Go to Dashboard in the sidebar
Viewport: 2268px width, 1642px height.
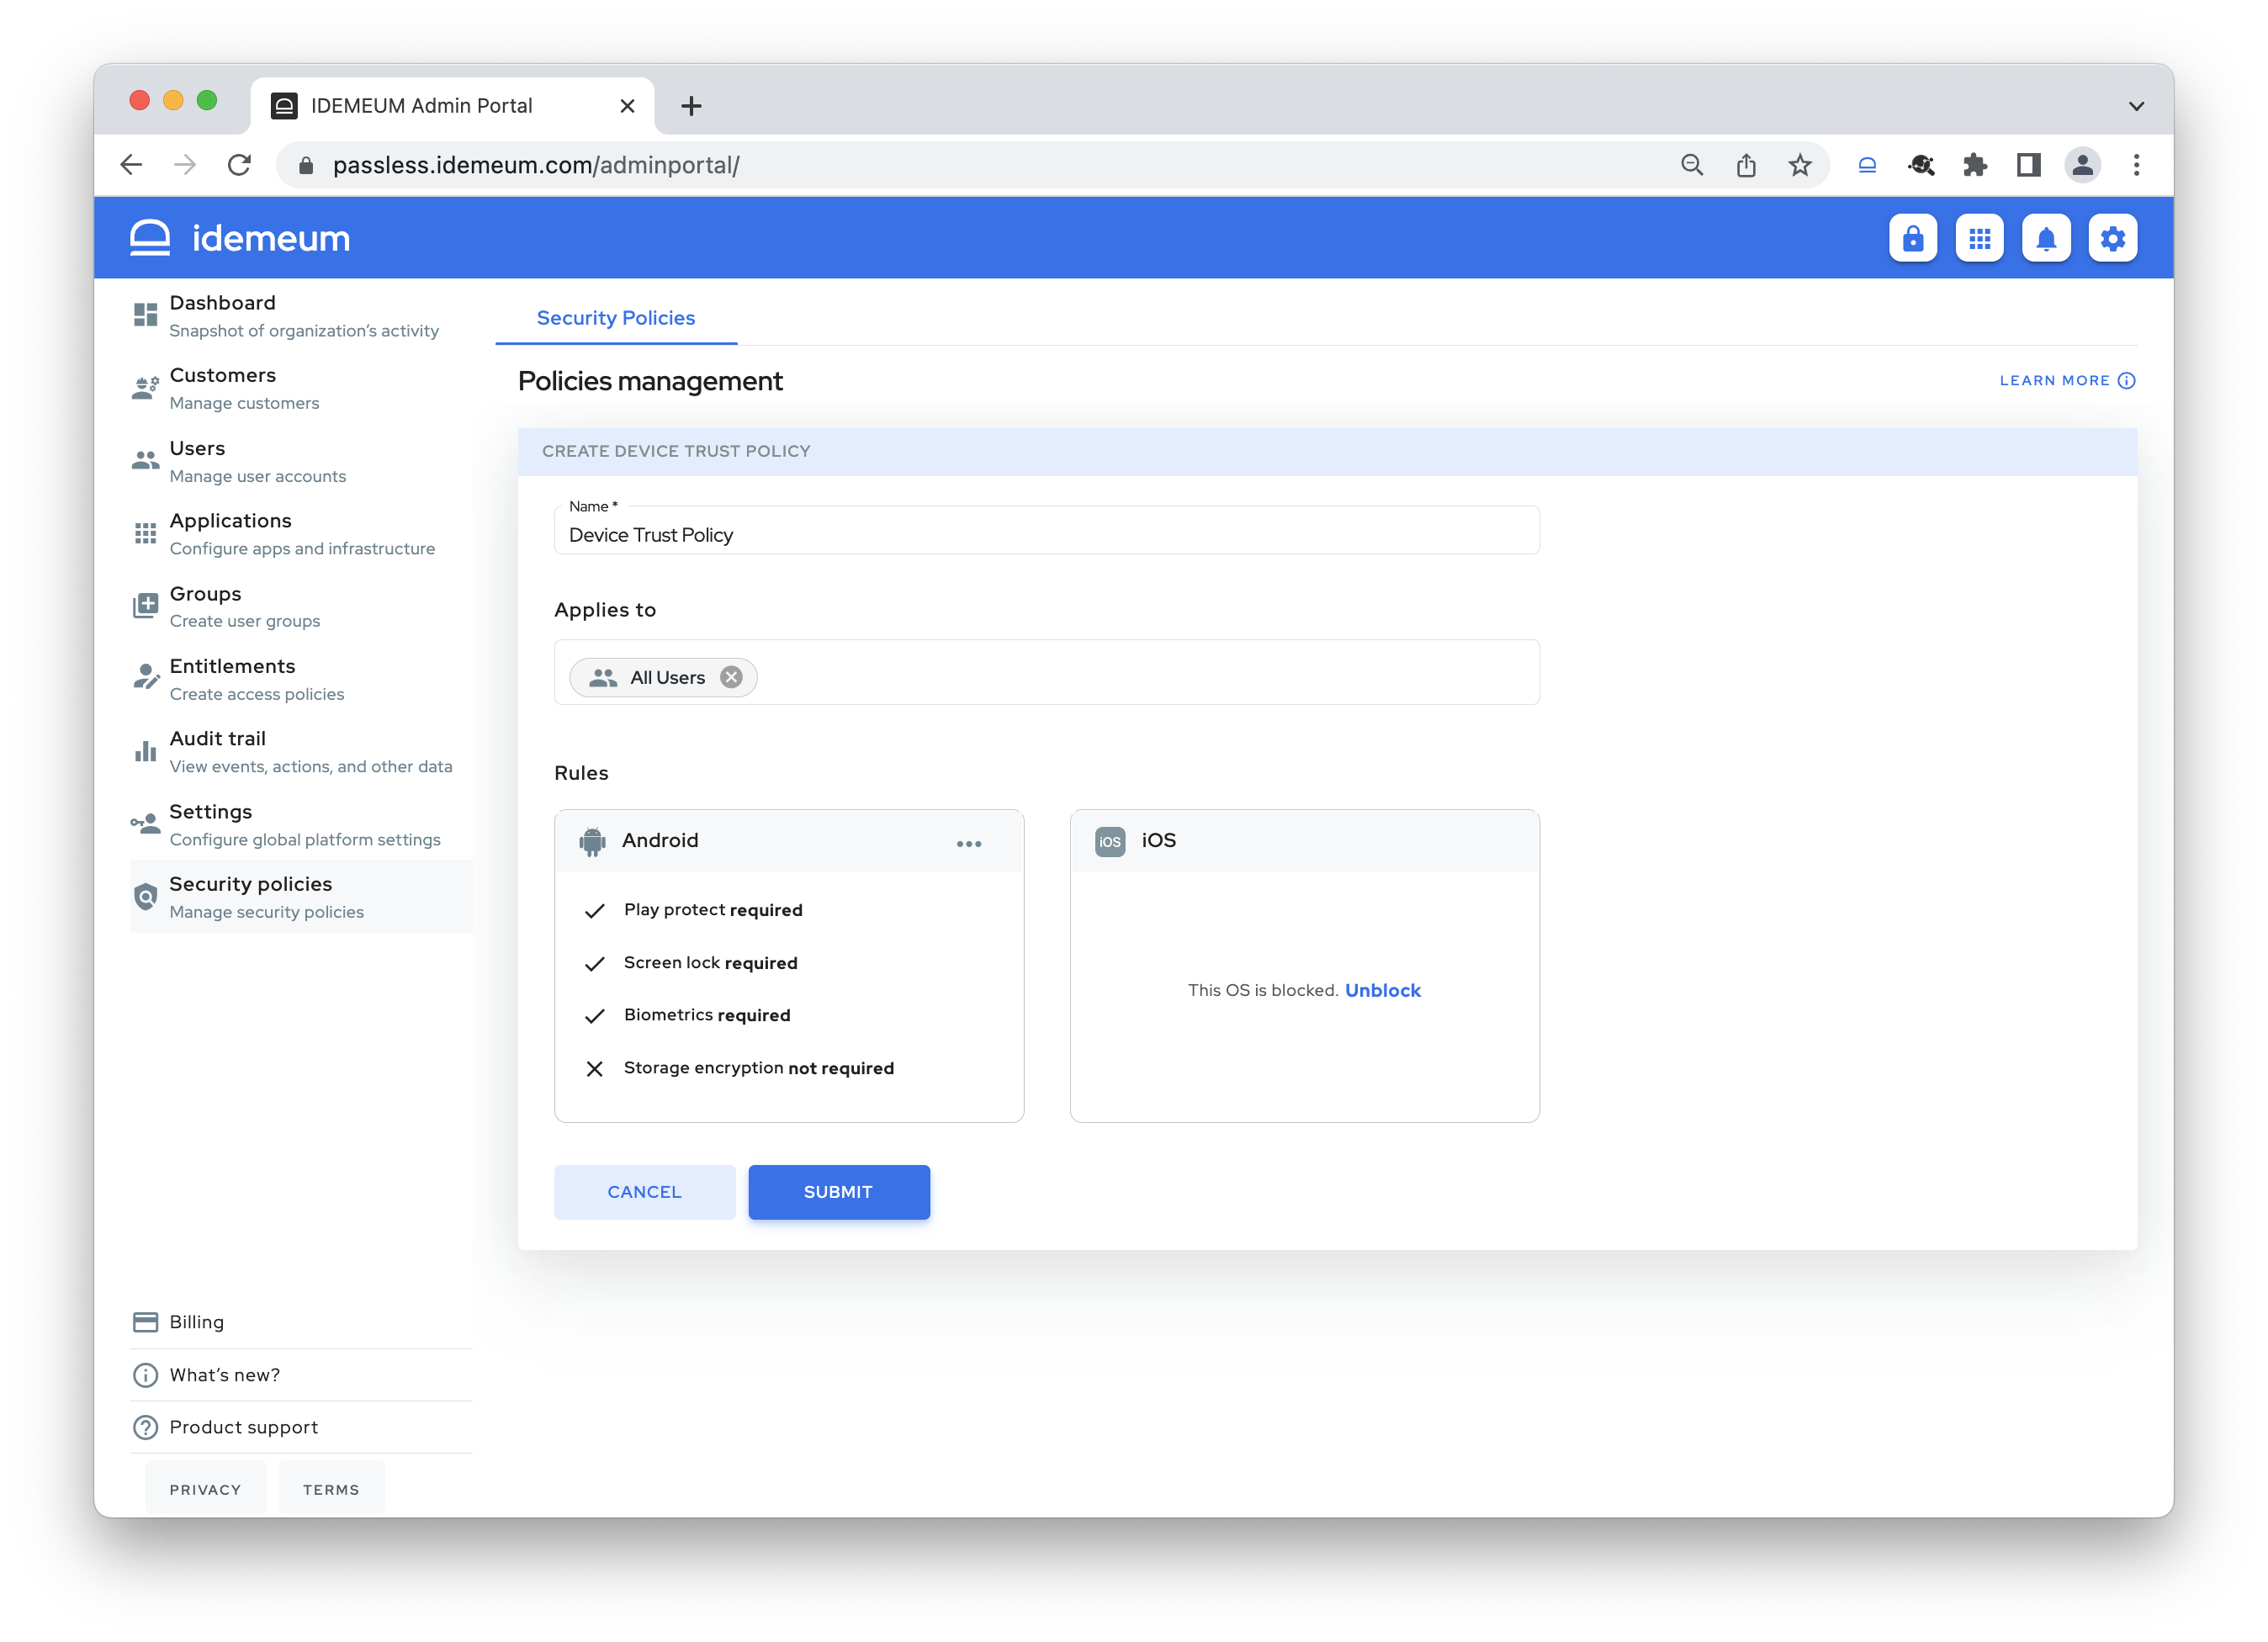pyautogui.click(x=301, y=315)
